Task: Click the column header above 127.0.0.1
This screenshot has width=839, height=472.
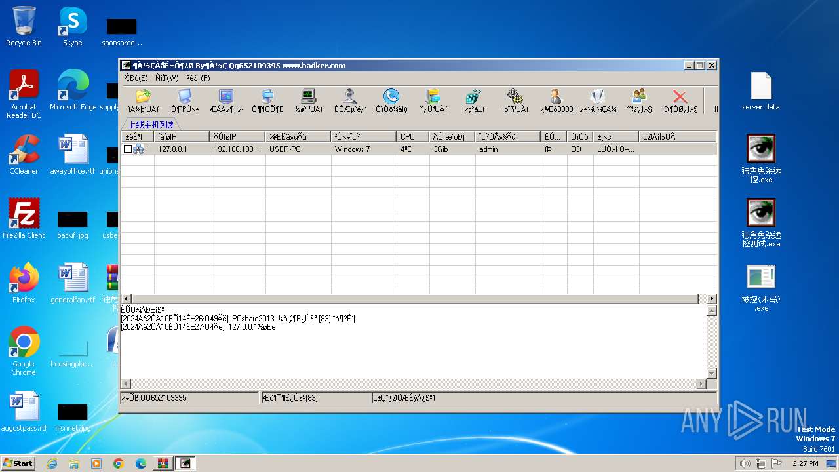Action: pos(182,136)
